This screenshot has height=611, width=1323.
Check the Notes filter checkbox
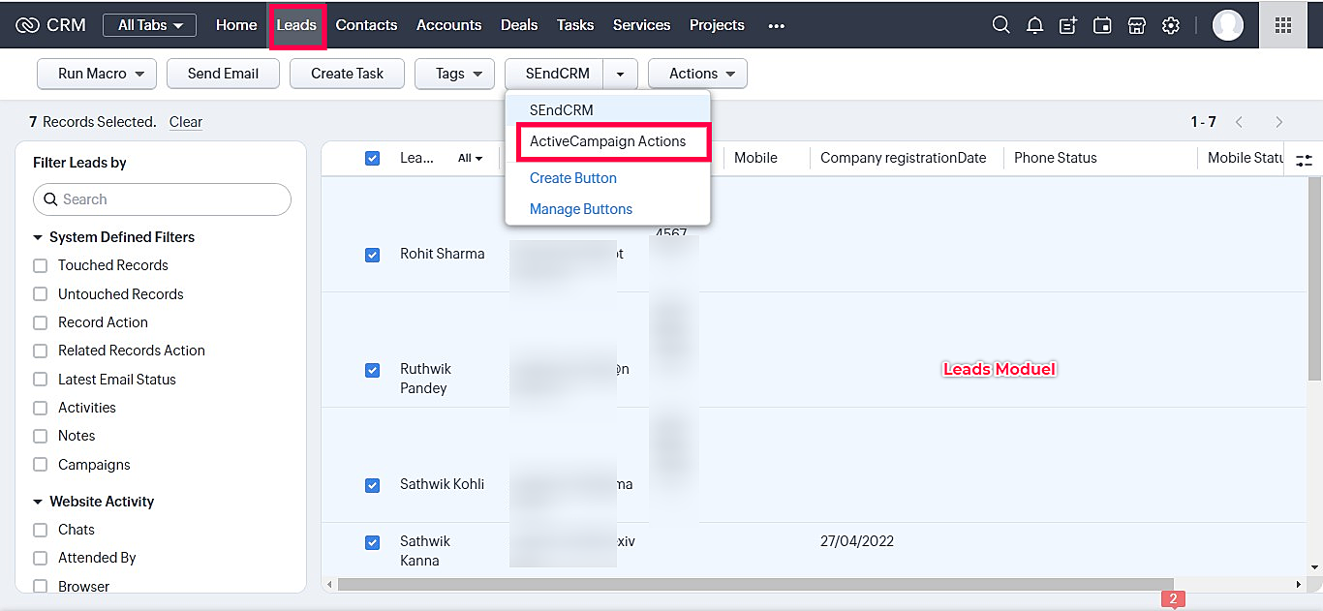[40, 436]
